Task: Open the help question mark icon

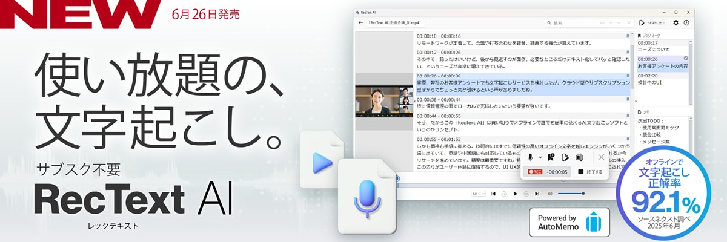Action: click(686, 22)
